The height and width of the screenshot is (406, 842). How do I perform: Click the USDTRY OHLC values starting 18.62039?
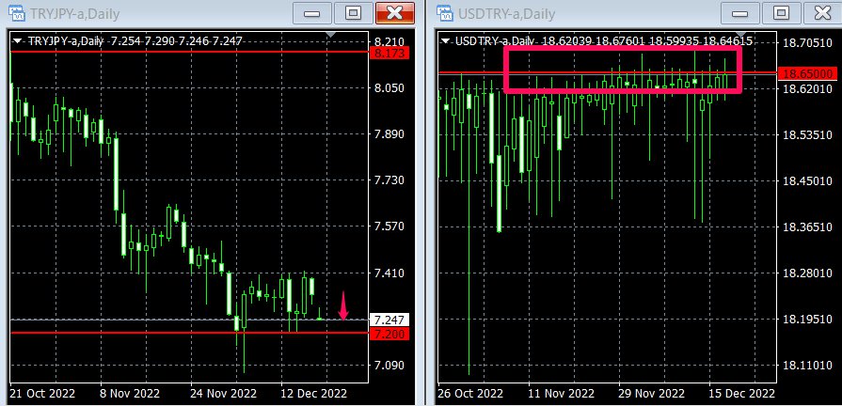[647, 40]
